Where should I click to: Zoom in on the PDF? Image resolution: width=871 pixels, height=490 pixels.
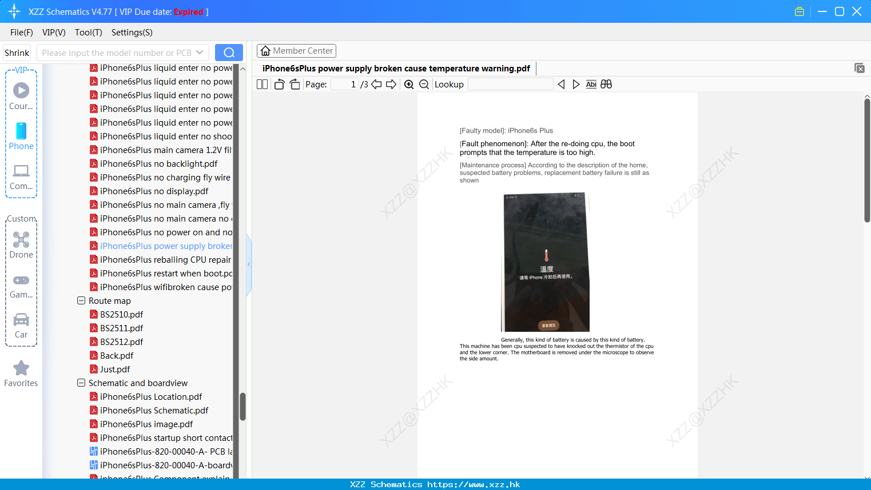tap(409, 85)
